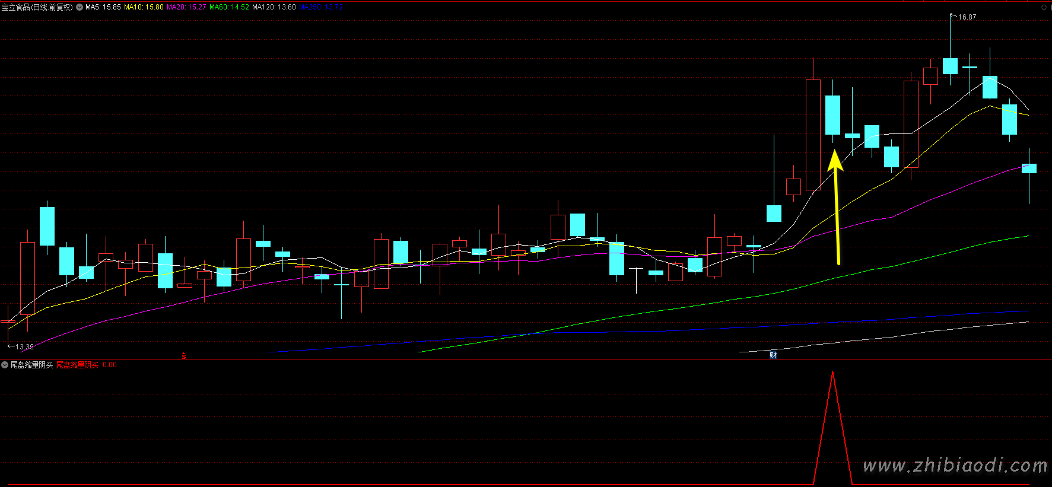Screen dimensions: 1052x487
Task: Click the red 尾盘缩量阴买: 0.00 value label
Action: 86,365
